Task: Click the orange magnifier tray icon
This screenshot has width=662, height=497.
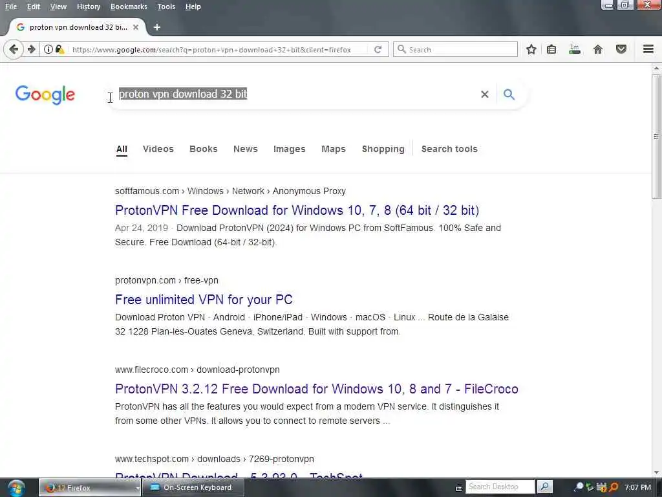Action: click(x=614, y=487)
